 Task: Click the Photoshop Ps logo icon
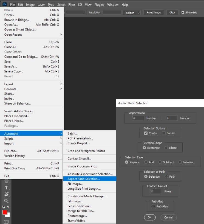[x=5, y=4]
